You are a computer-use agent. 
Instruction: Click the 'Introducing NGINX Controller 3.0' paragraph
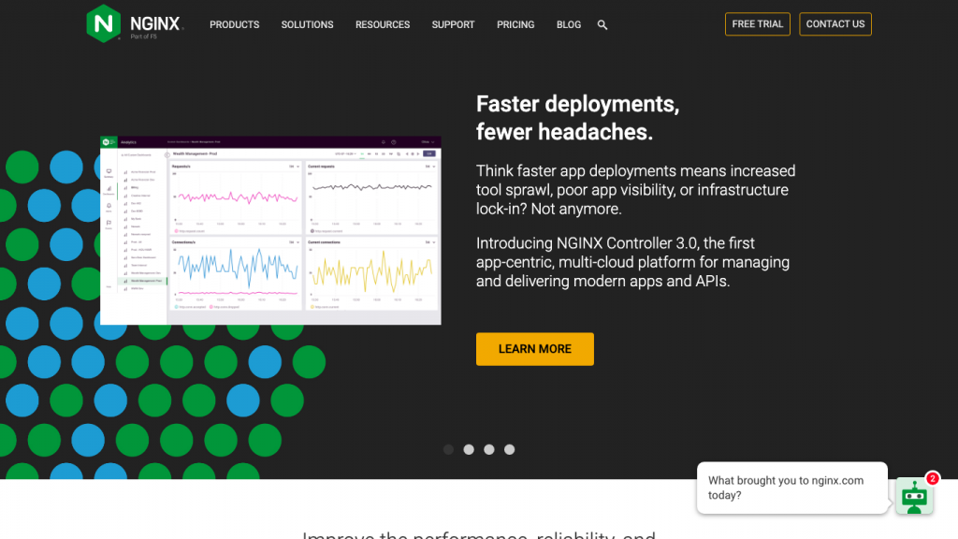click(x=633, y=262)
